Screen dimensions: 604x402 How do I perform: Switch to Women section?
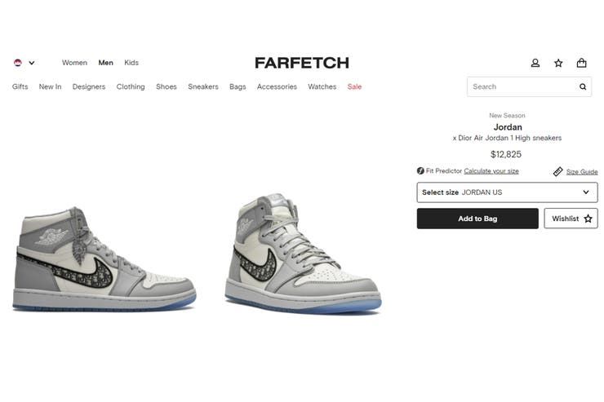[74, 63]
